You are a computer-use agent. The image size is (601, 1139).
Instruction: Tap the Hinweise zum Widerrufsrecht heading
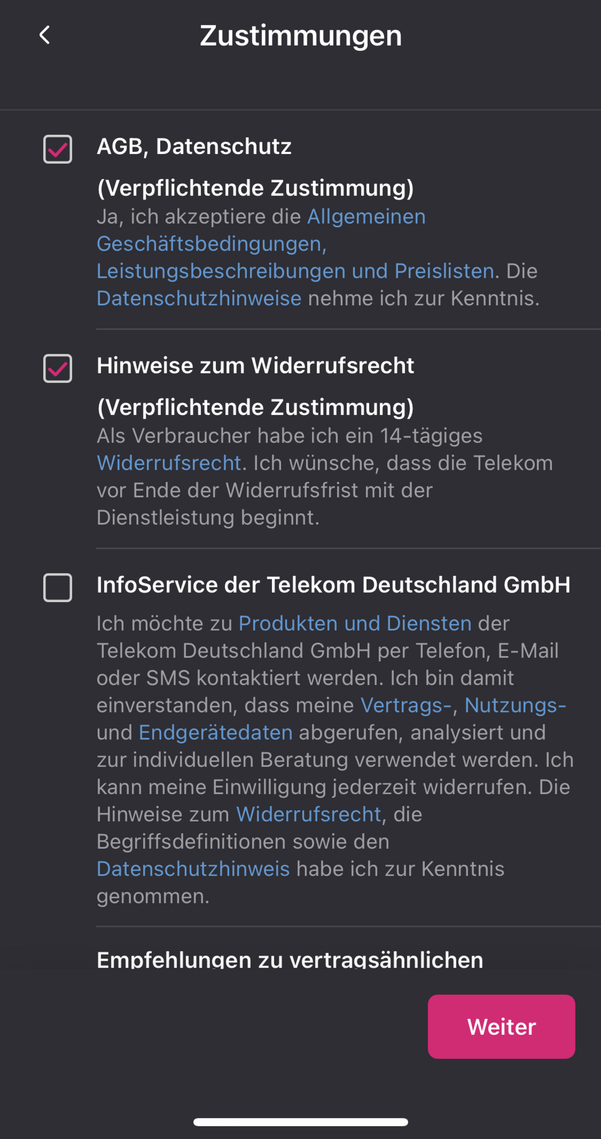coord(255,365)
